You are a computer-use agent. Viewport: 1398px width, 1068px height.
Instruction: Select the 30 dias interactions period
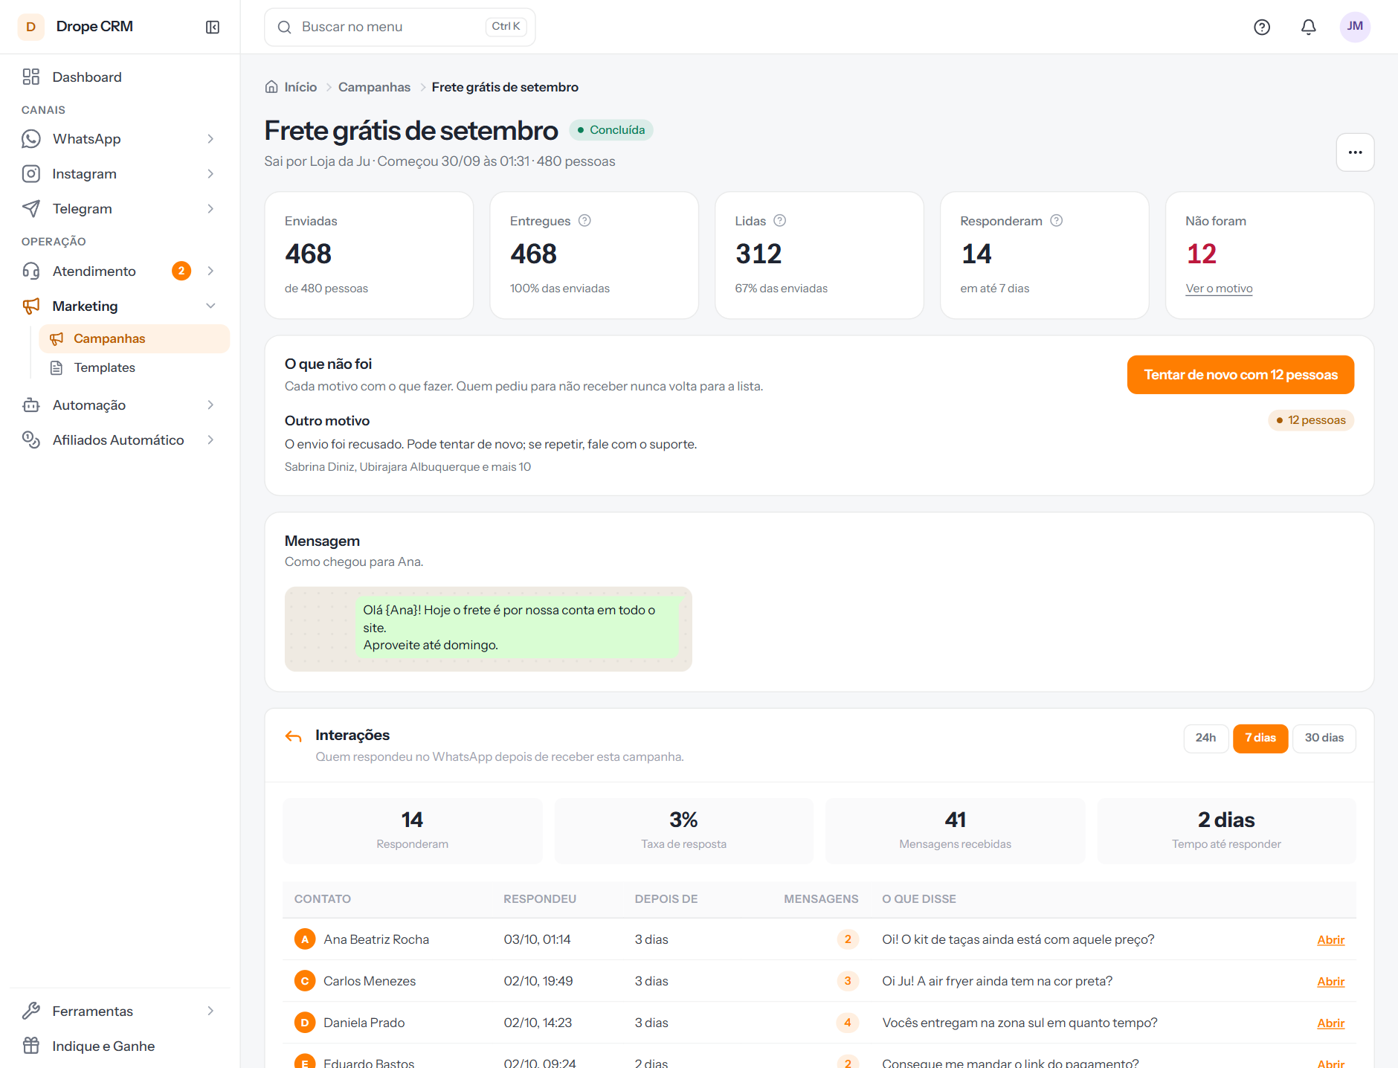point(1324,738)
